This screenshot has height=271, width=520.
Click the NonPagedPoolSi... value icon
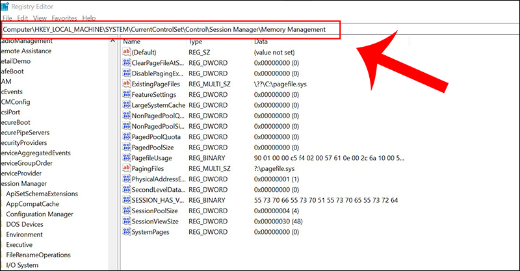coord(126,126)
